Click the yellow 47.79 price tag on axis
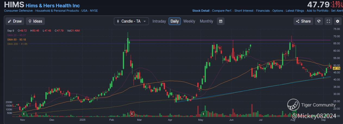Screen dimensions: 343x124 [x=336, y=69]
